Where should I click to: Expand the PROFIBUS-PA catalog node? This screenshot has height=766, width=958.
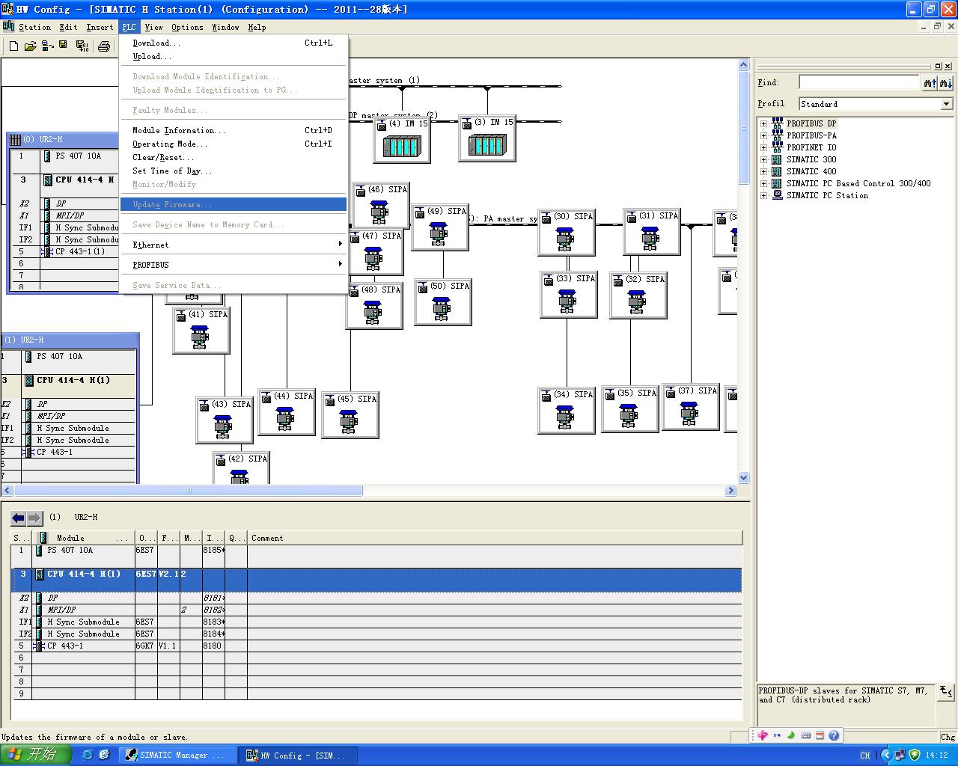coord(763,136)
